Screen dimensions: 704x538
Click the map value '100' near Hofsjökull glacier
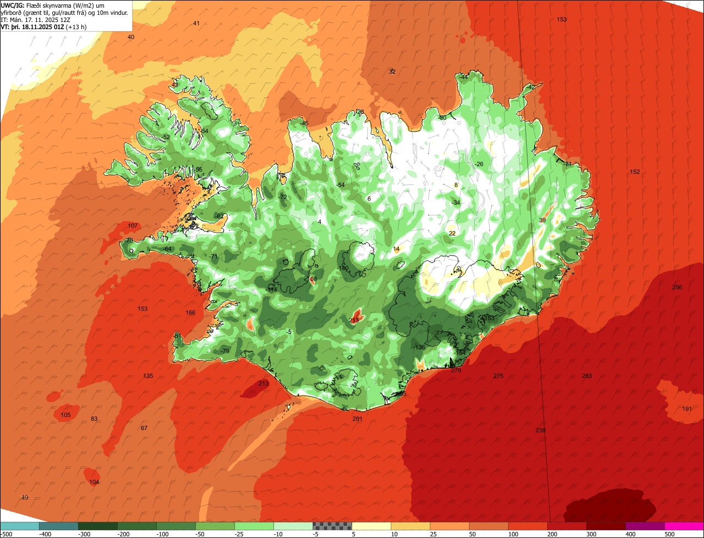344,268
